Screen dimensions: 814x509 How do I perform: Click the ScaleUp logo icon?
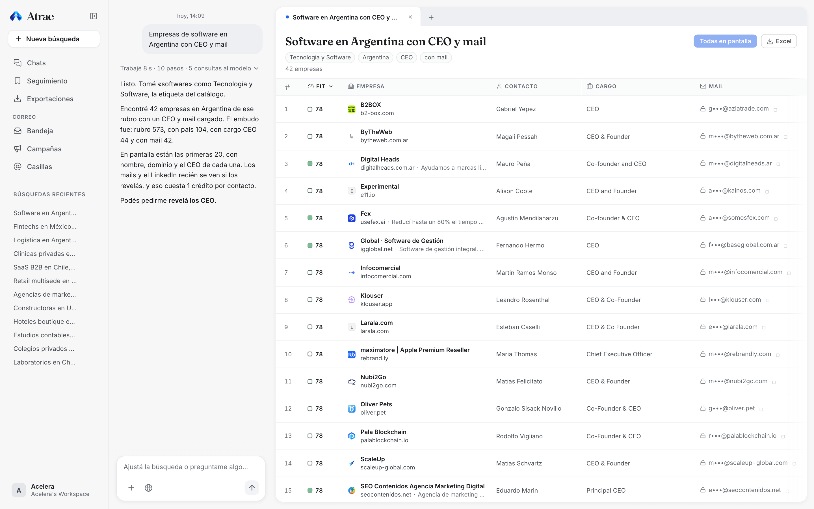(x=352, y=463)
